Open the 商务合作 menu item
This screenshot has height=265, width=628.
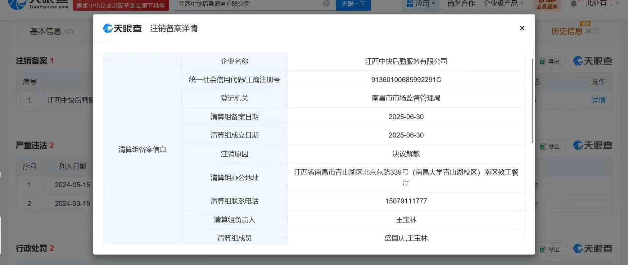[461, 4]
